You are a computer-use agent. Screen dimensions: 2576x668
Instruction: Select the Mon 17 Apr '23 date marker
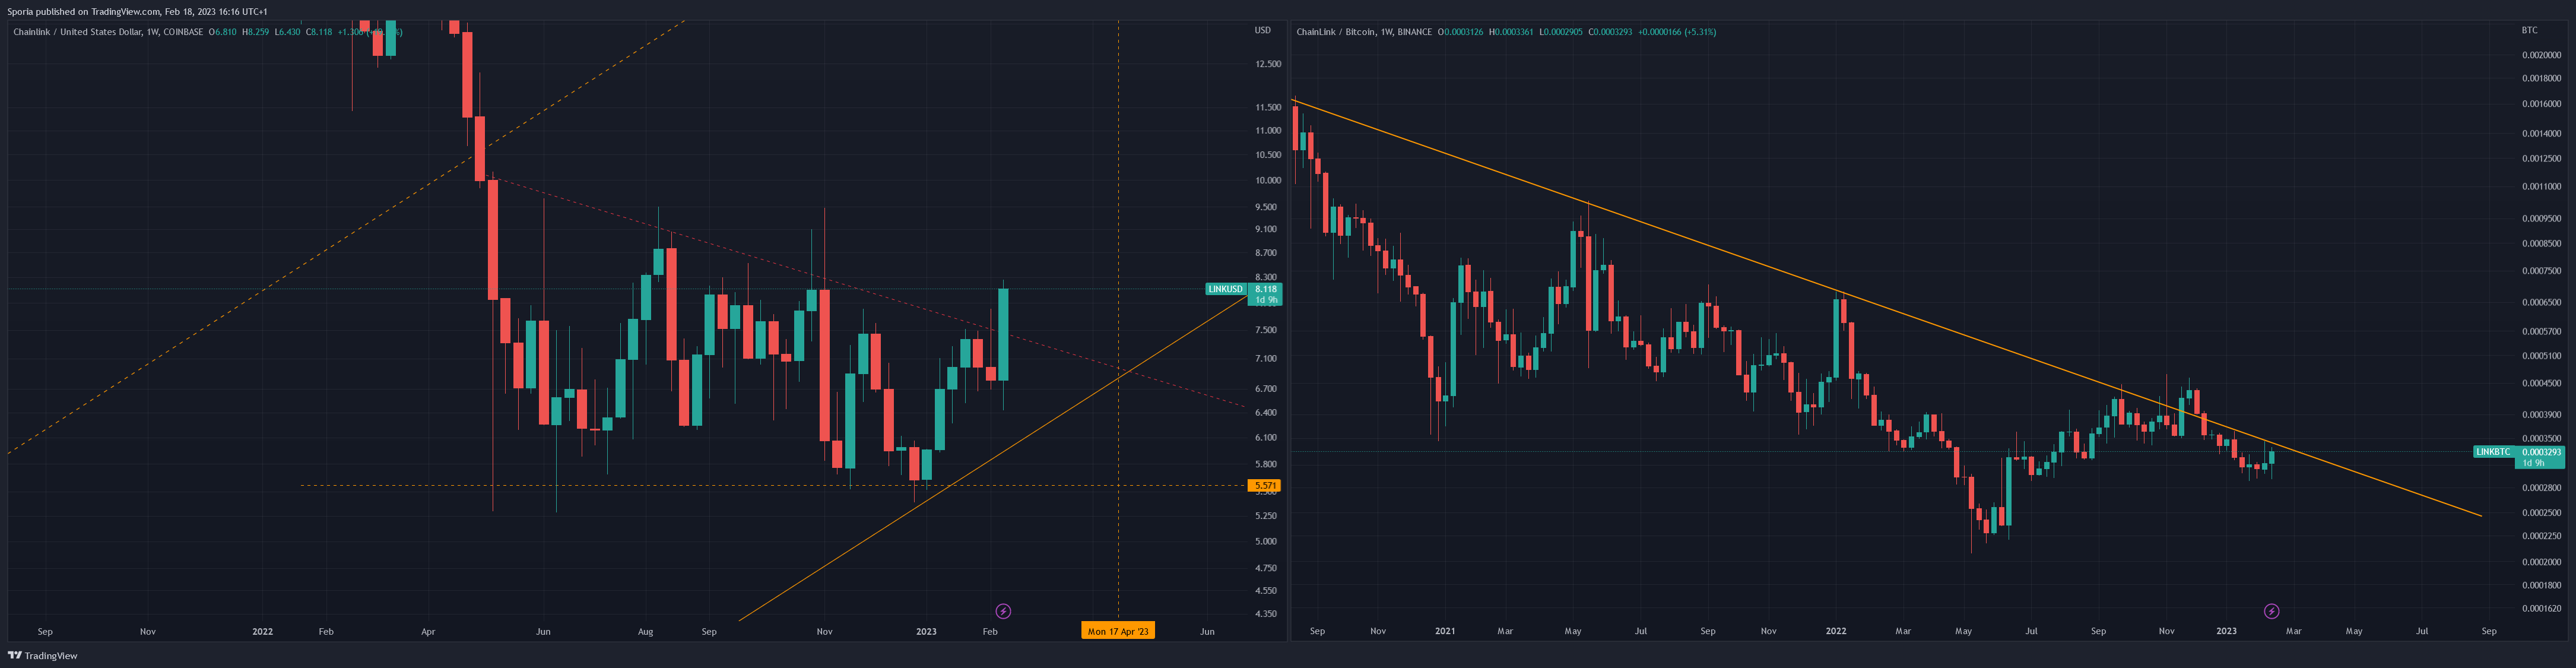tap(1118, 631)
